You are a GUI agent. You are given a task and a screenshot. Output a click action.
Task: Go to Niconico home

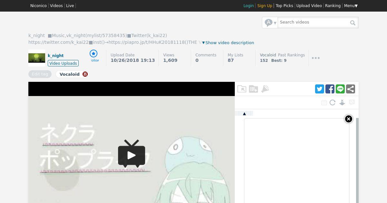(38, 6)
